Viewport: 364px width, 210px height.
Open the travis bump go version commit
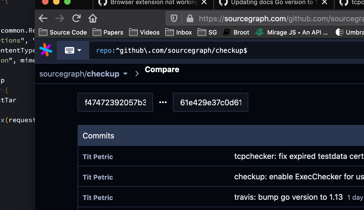(x=288, y=197)
